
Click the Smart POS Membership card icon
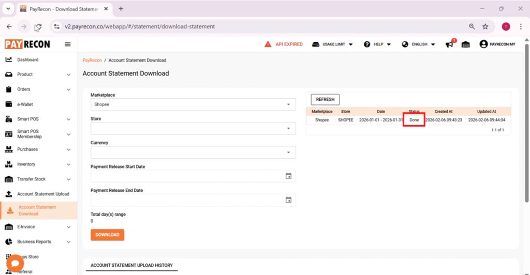(x=9, y=134)
